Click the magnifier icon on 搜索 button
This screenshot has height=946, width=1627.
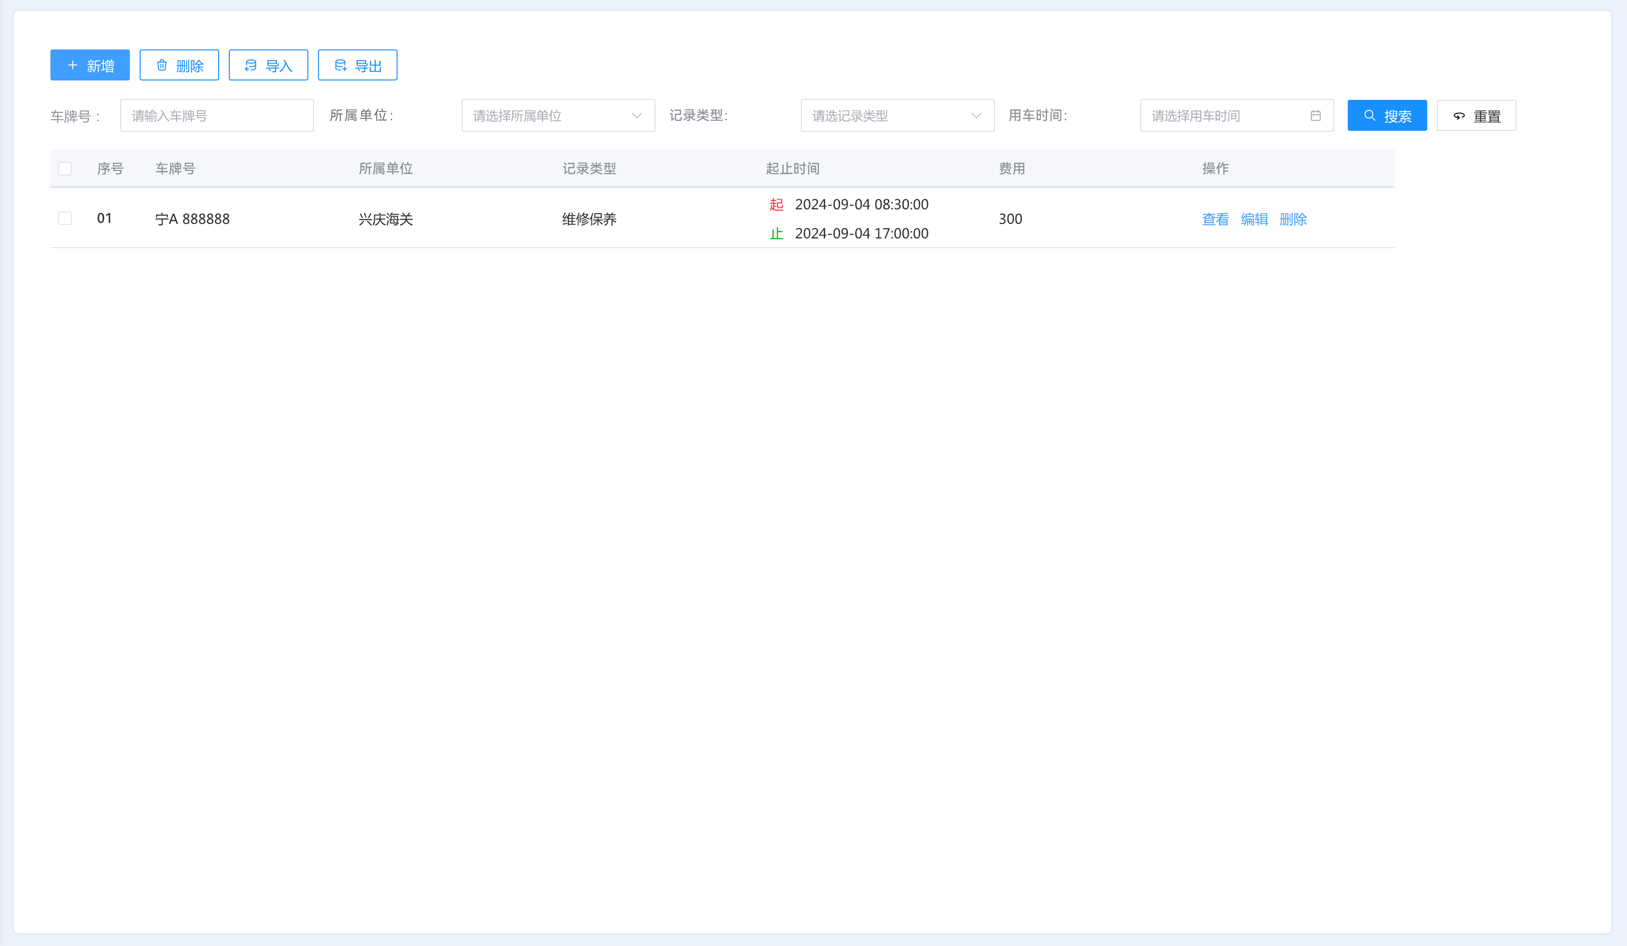click(1370, 115)
